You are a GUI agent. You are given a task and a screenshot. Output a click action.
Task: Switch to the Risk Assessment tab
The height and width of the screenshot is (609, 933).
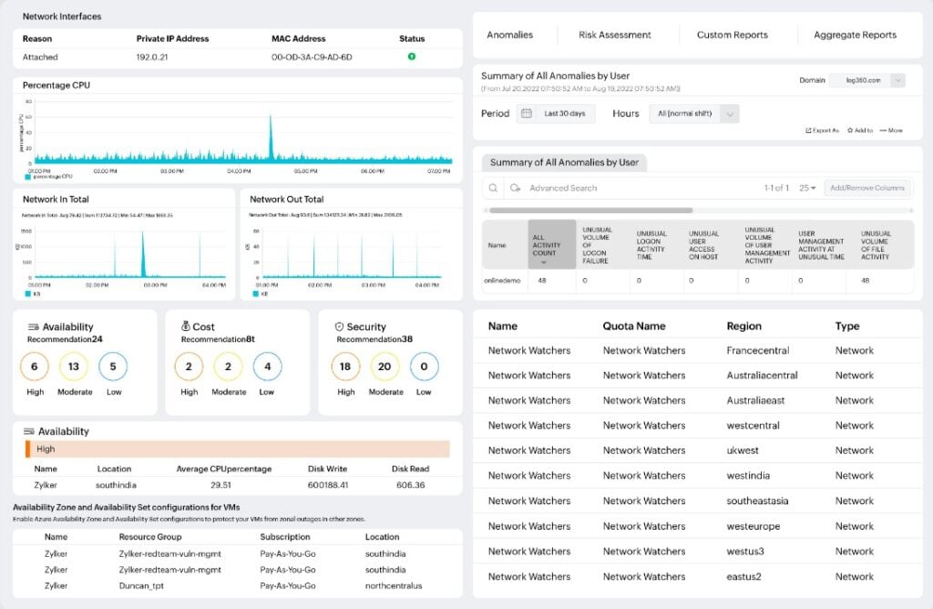click(x=615, y=36)
